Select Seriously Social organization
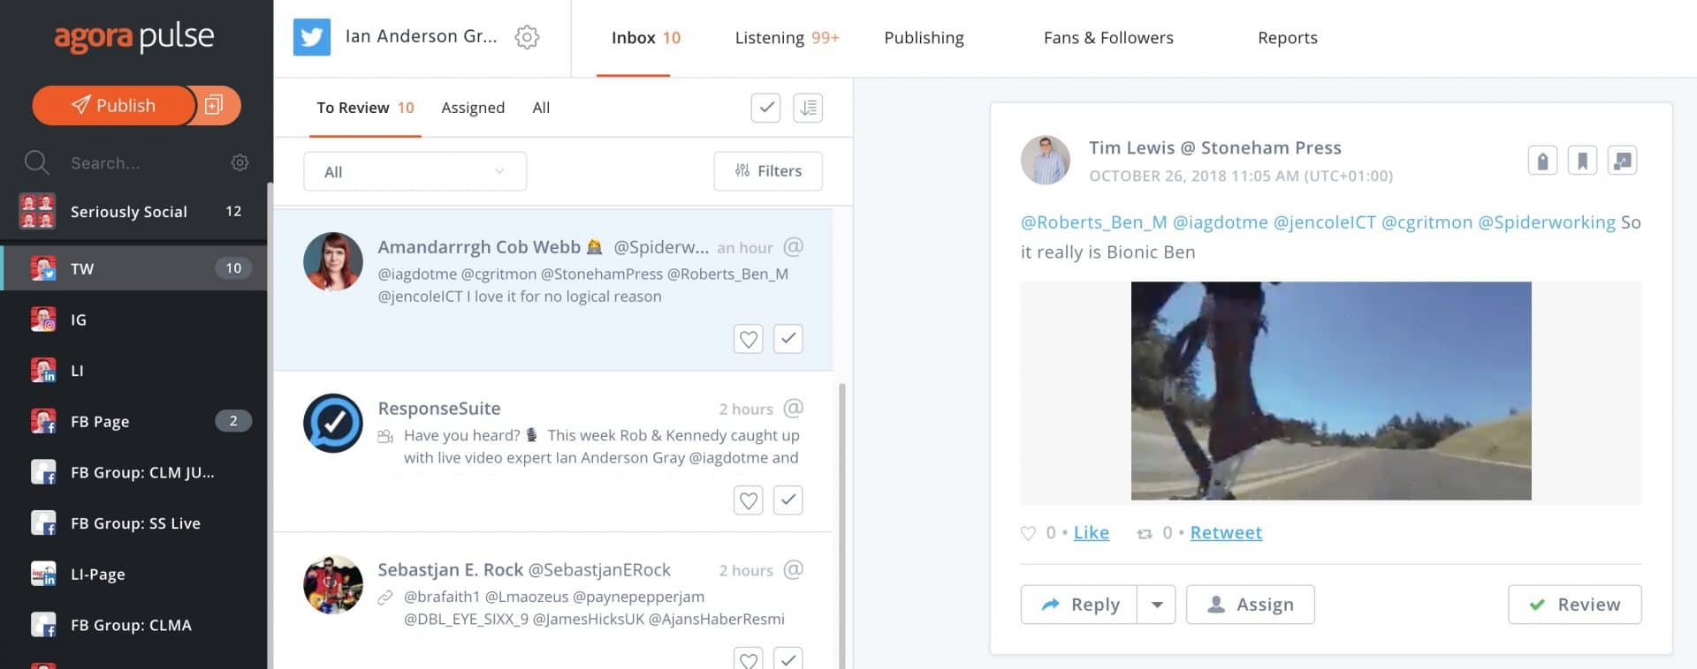This screenshot has height=669, width=1697. coord(133,212)
